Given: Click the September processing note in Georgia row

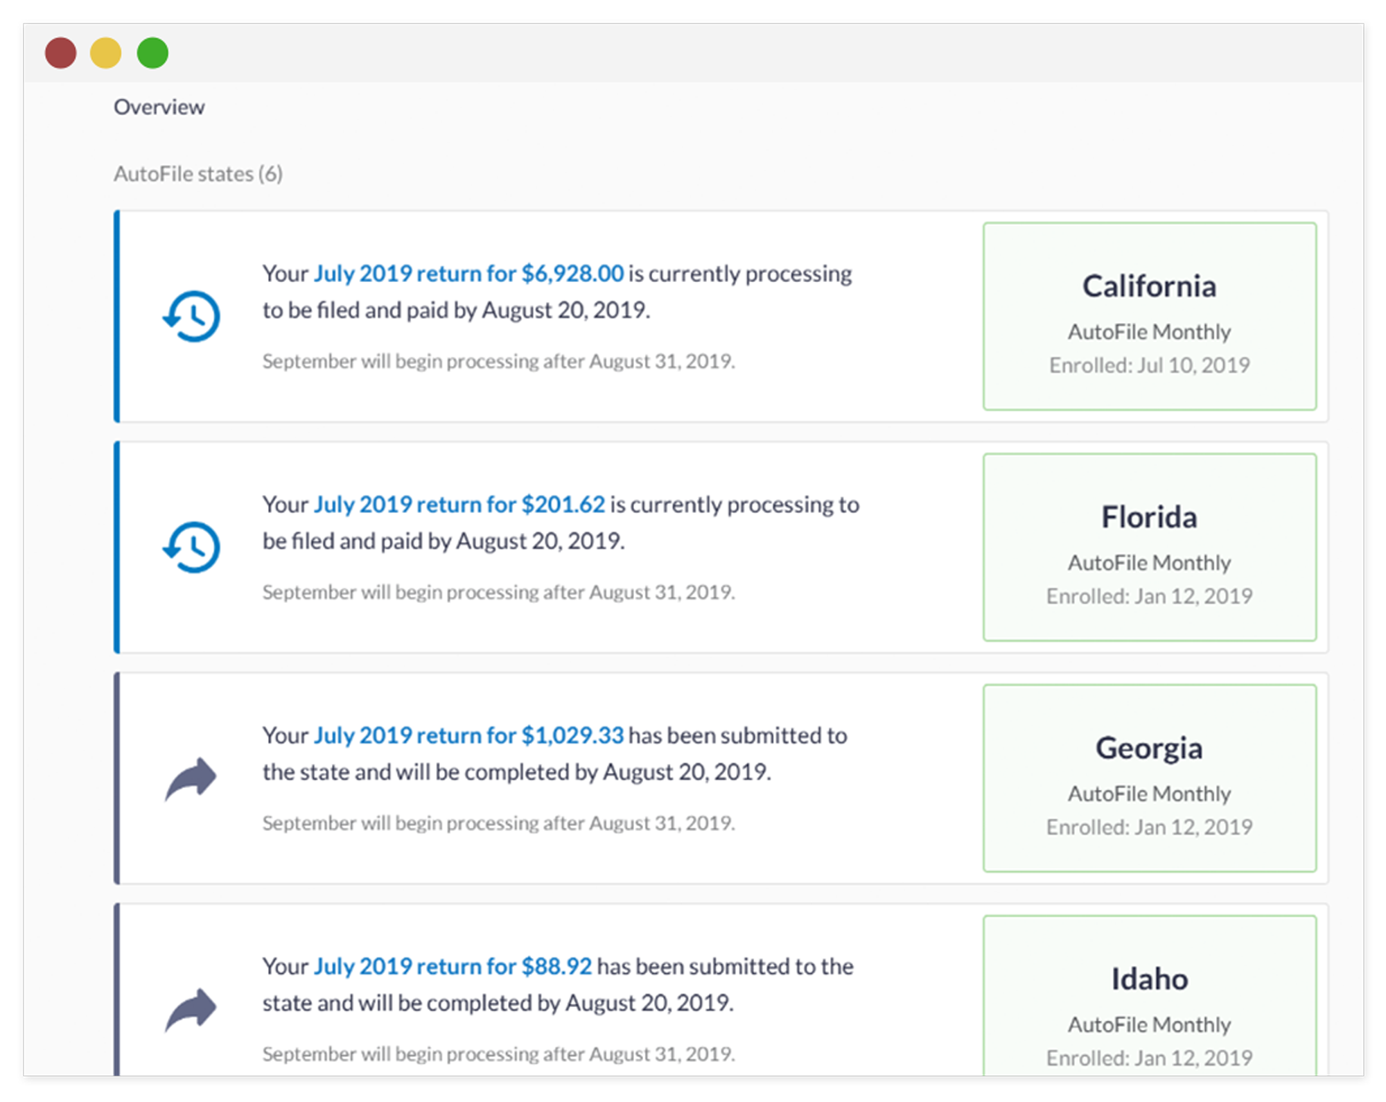Looking at the screenshot, I should pos(499,823).
